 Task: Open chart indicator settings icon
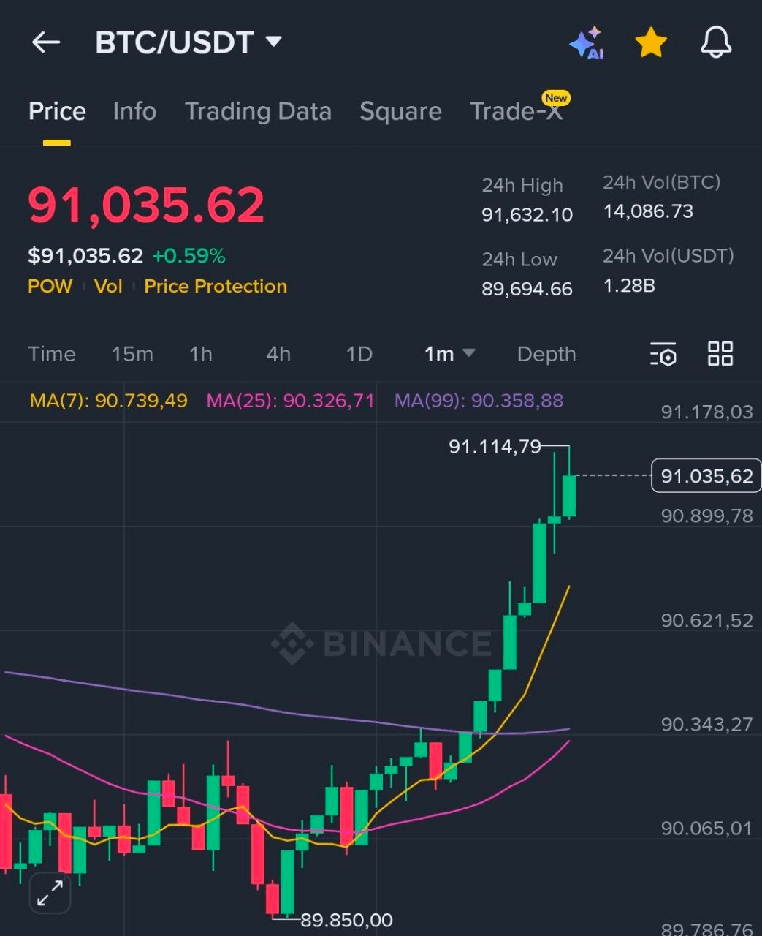click(663, 355)
